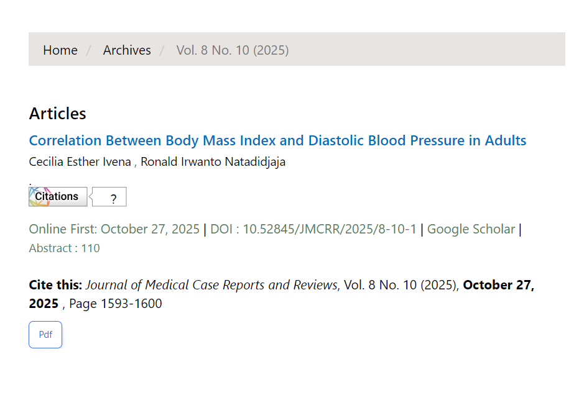Click the bold October 27, 2025 citation date
The width and height of the screenshot is (579, 403).
498,285
